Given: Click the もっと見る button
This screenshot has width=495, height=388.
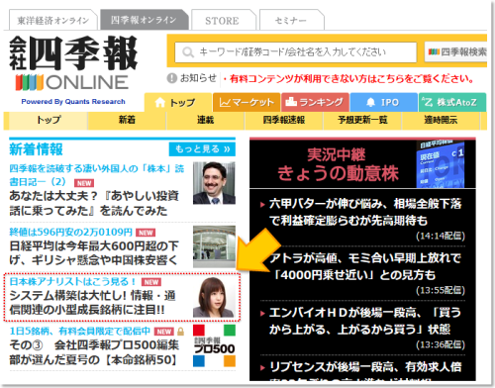Looking at the screenshot, I should pyautogui.click(x=202, y=149).
